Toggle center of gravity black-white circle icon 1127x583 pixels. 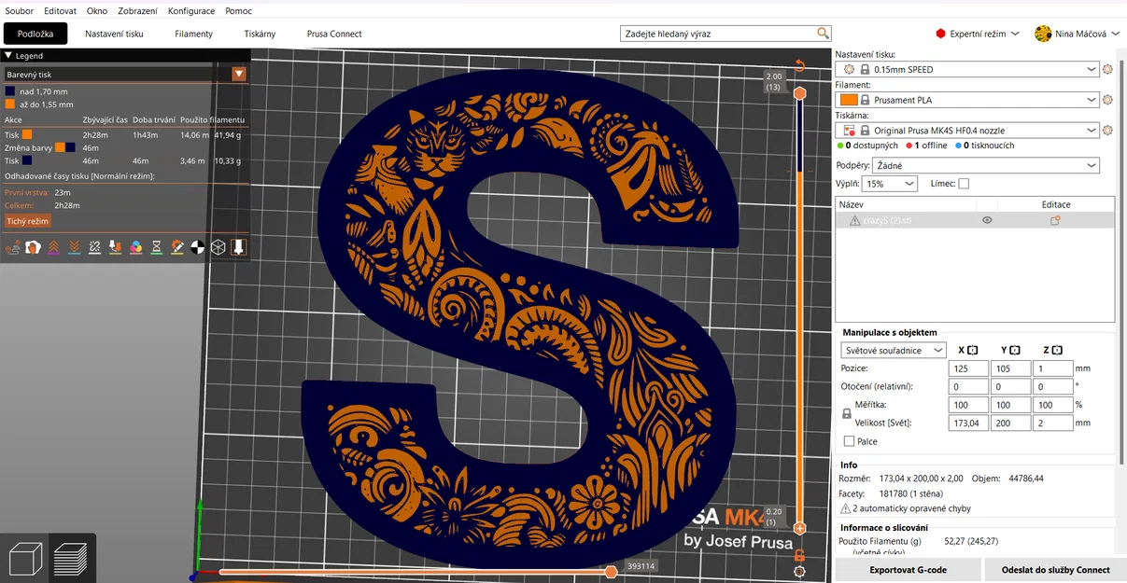[197, 247]
